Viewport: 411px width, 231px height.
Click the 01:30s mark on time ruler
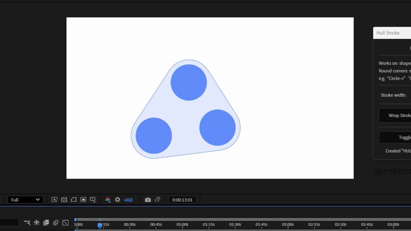tap(235, 224)
